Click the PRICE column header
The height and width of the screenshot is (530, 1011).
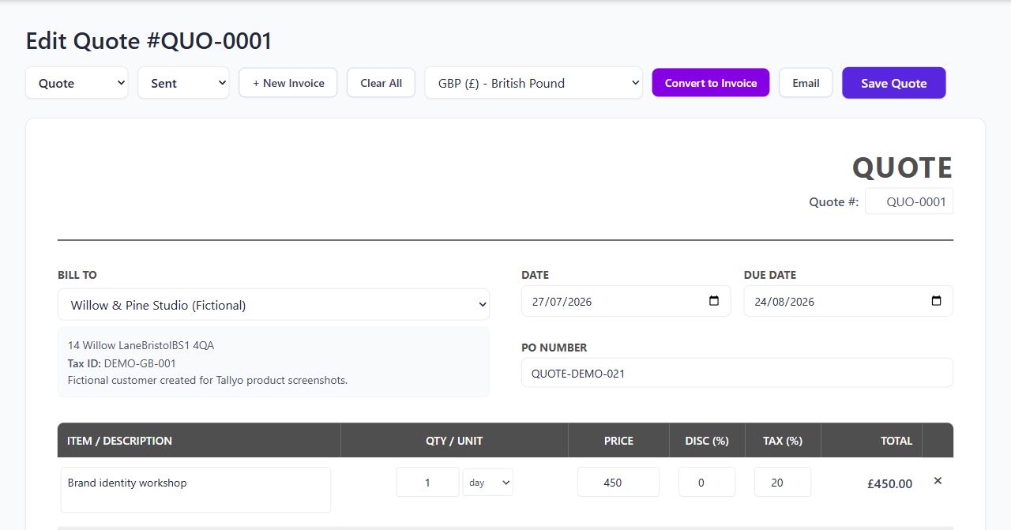(618, 441)
